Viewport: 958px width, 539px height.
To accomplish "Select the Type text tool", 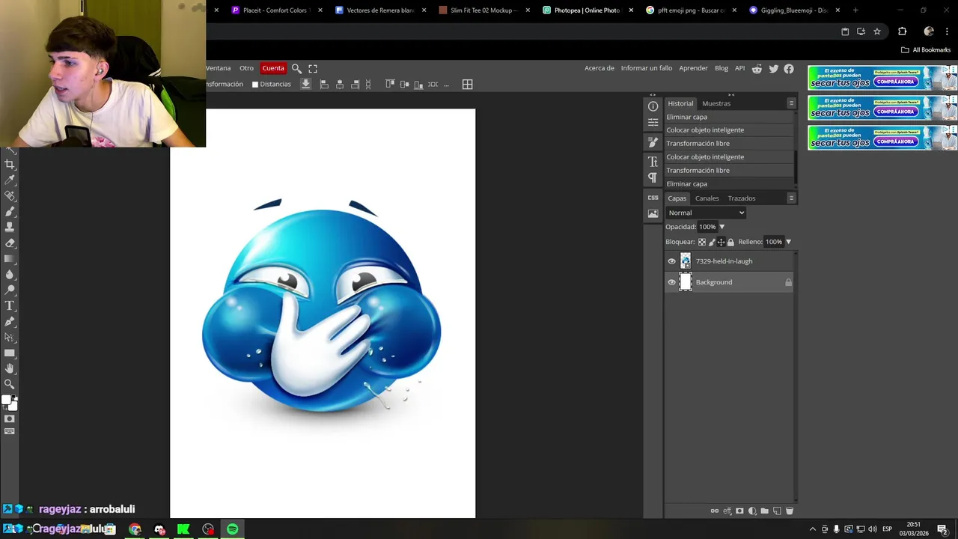I will [x=10, y=305].
